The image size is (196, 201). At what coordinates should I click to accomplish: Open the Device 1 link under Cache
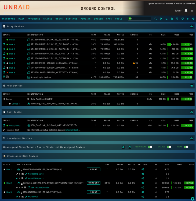pos(16,104)
